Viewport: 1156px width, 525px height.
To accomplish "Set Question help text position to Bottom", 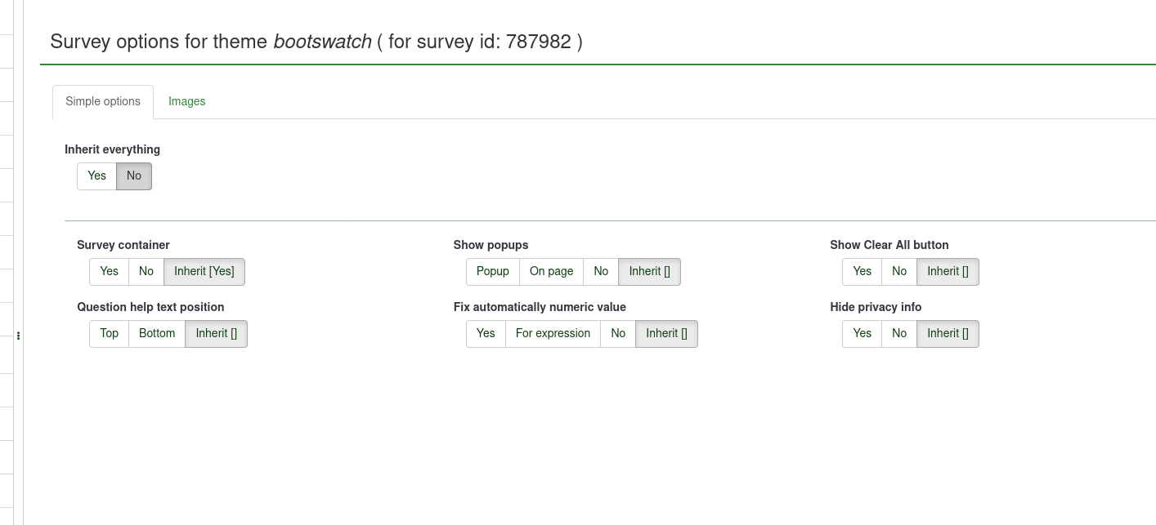I will point(157,333).
